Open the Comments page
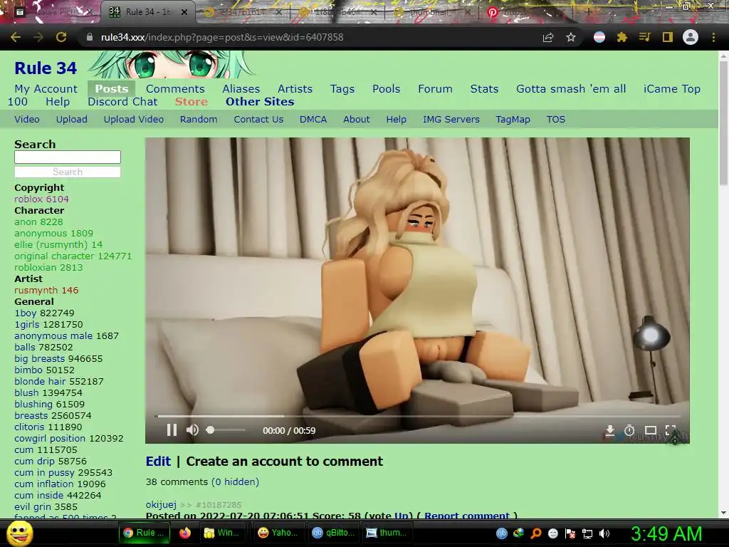The height and width of the screenshot is (547, 729). [x=175, y=89]
